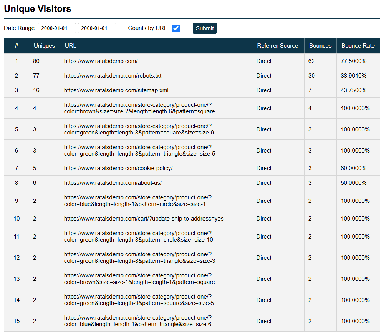This screenshot has width=384, height=335.
Task: Click the 43.7500% bounce rate value
Action: pyautogui.click(x=353, y=90)
